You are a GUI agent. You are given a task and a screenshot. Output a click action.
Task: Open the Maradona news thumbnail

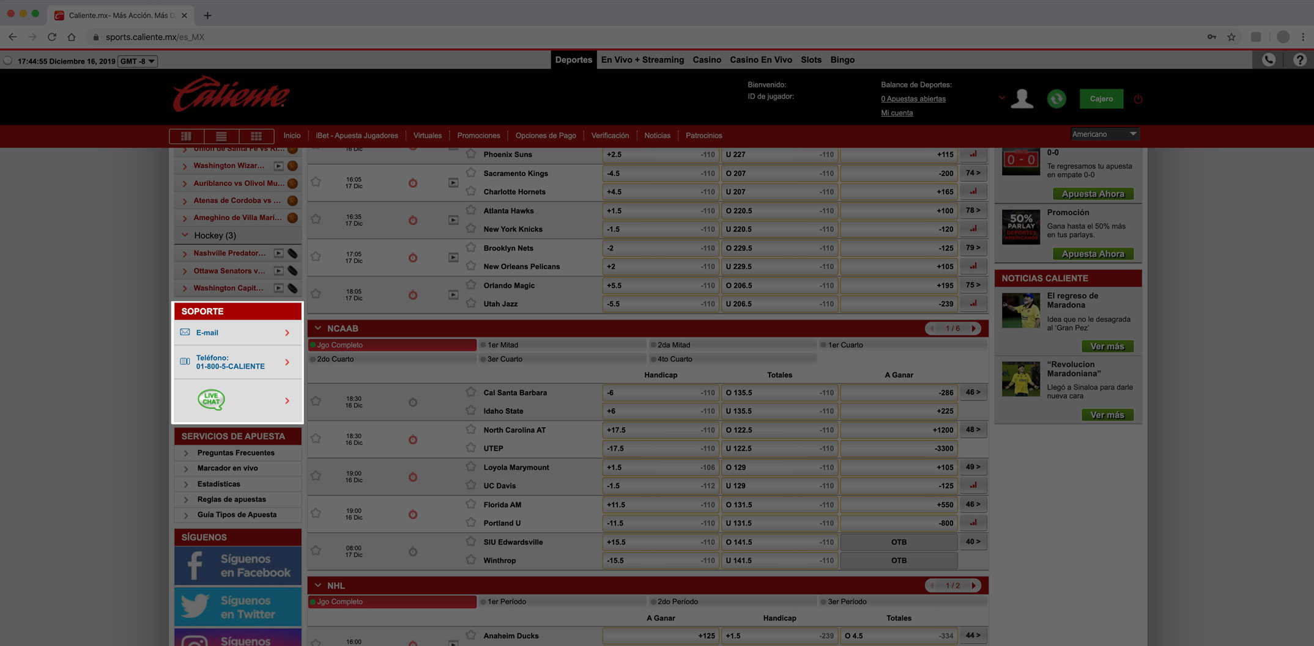click(x=1021, y=310)
